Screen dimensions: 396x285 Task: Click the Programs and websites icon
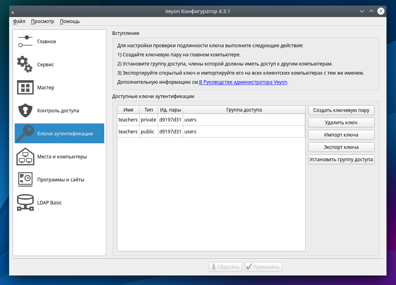pos(25,179)
